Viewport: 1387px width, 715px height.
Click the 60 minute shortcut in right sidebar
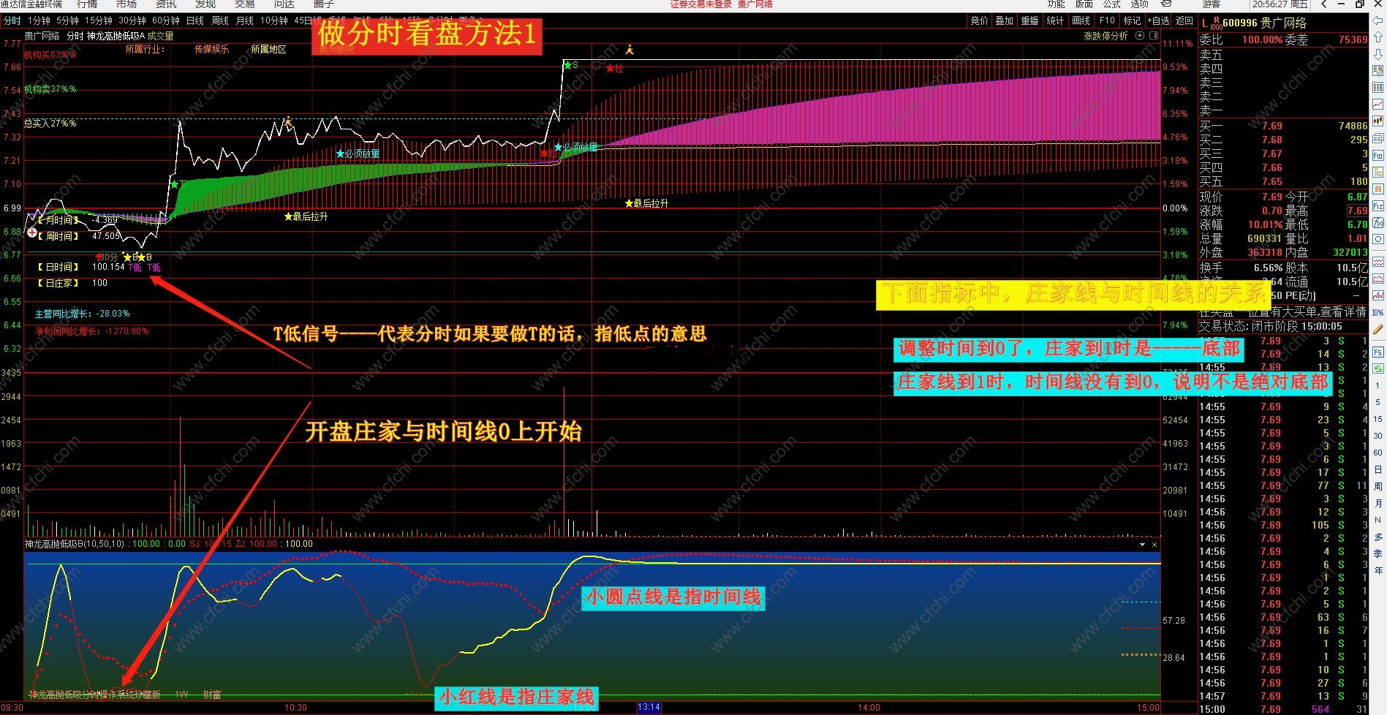click(1378, 453)
